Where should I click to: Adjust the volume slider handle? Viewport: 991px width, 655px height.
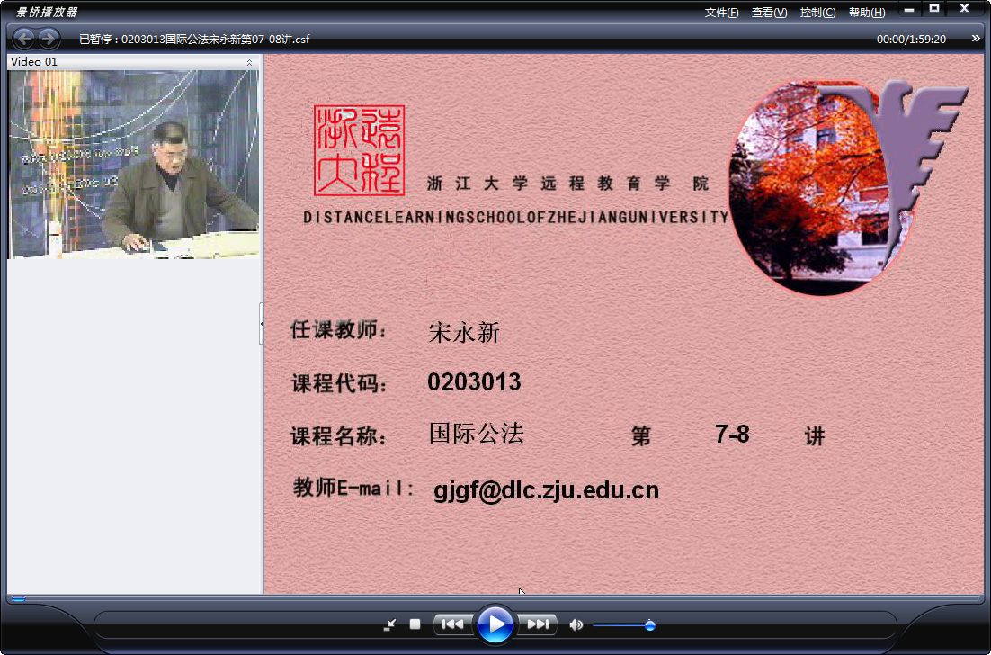point(649,625)
